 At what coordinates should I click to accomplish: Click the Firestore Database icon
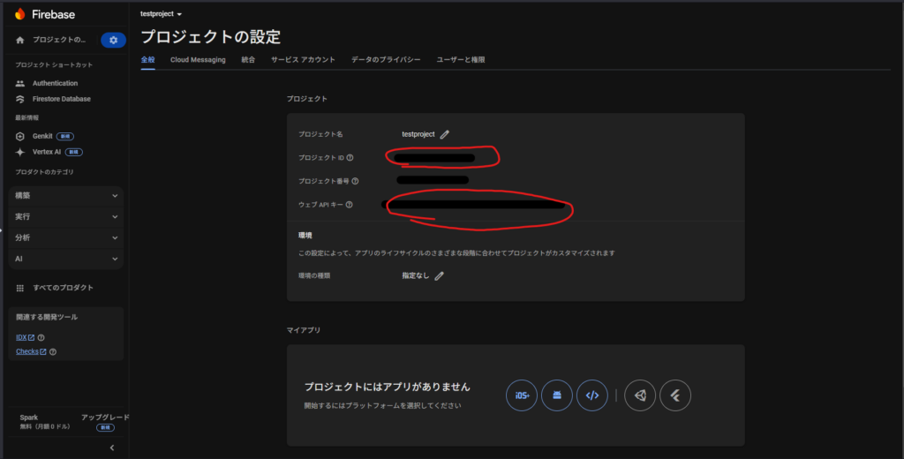(x=20, y=99)
